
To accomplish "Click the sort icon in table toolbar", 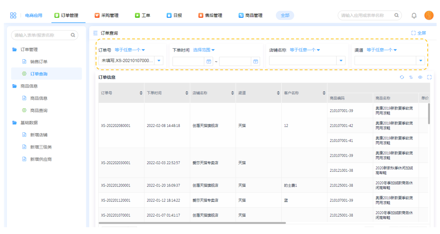I will (x=411, y=77).
